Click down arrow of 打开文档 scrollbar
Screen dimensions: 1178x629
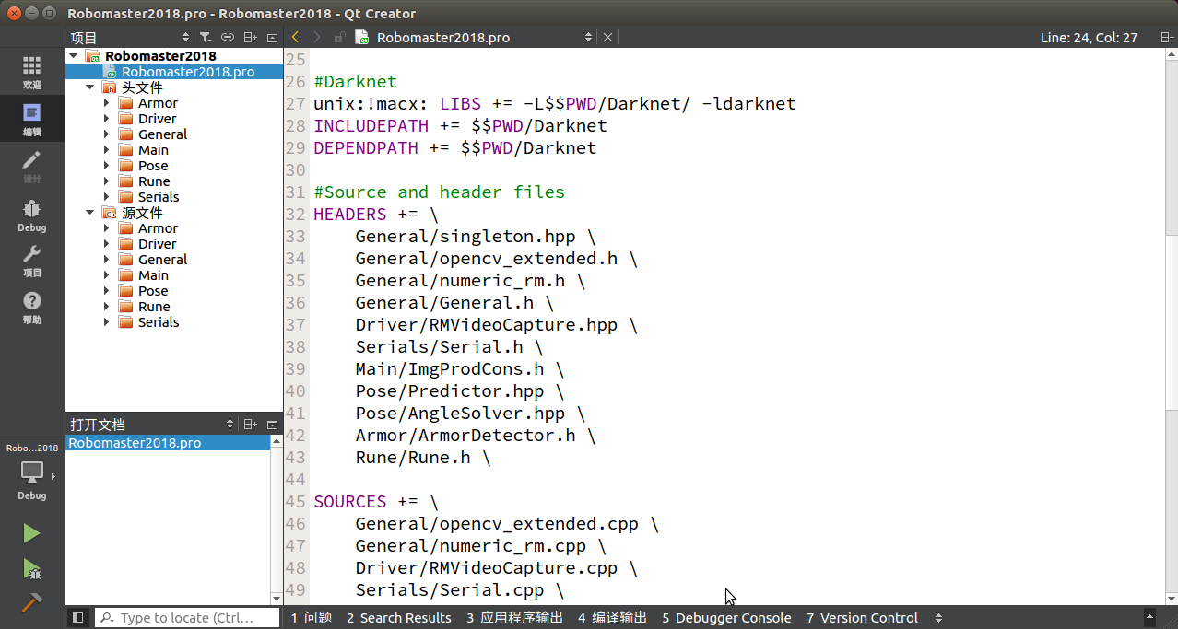click(x=276, y=600)
